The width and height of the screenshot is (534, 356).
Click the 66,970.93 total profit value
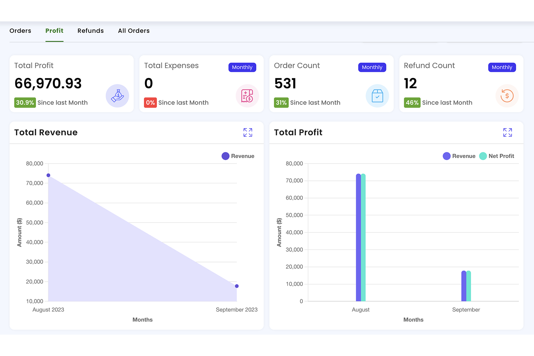[x=48, y=84]
